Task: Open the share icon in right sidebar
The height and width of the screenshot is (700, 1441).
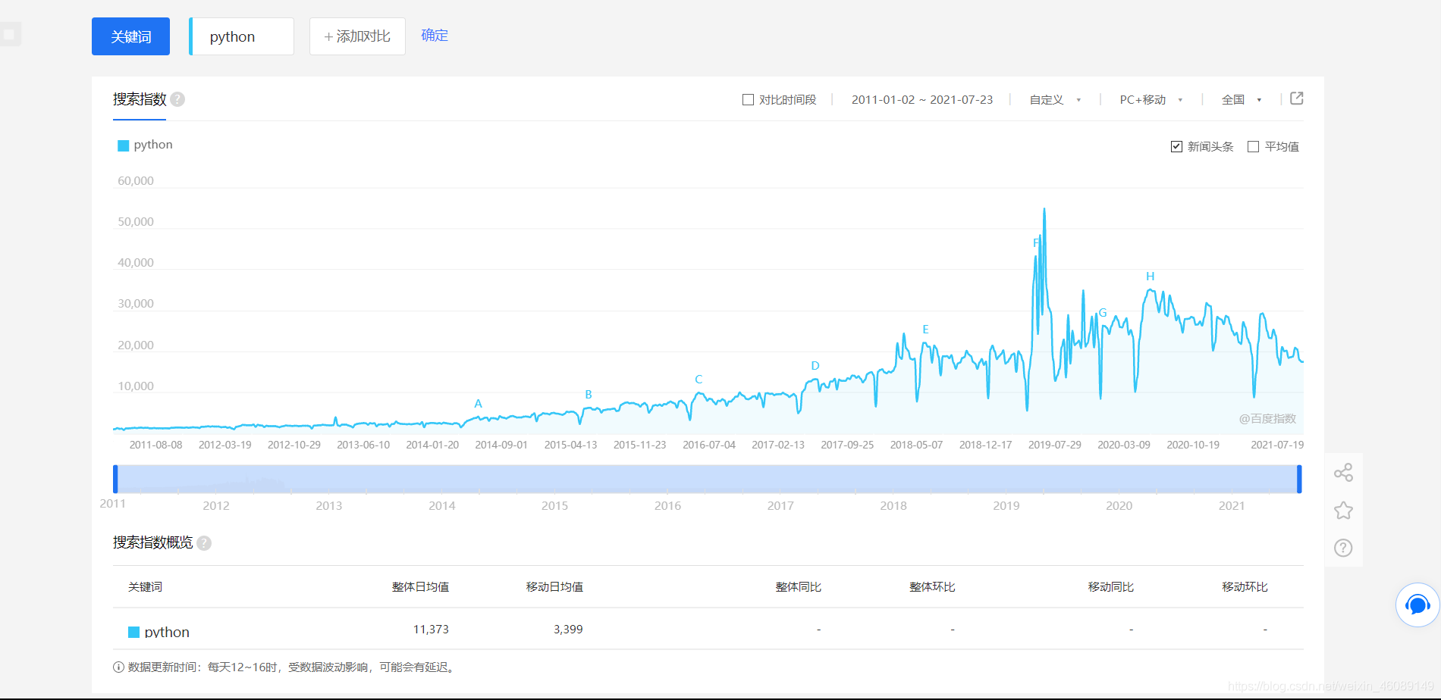Action: (x=1343, y=473)
